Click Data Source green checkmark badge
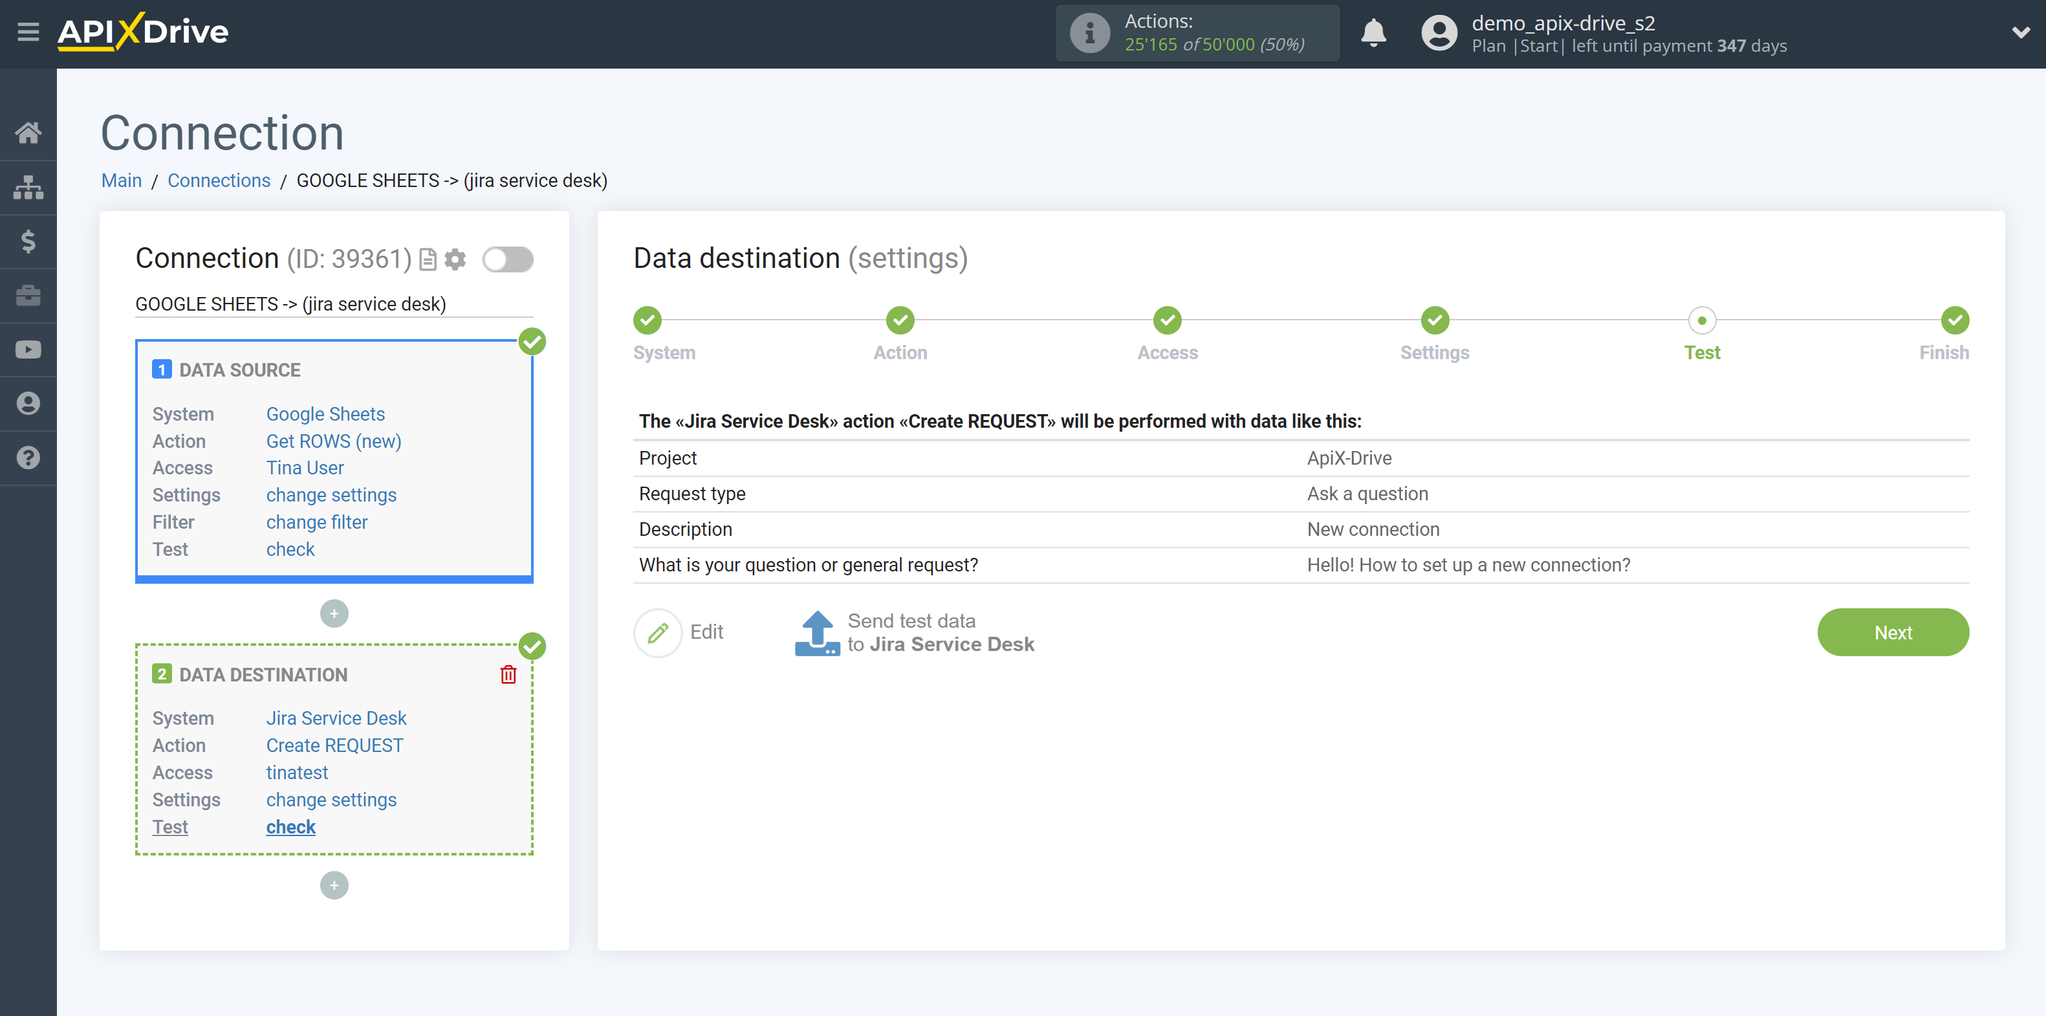This screenshot has height=1016, width=2046. pos(532,342)
